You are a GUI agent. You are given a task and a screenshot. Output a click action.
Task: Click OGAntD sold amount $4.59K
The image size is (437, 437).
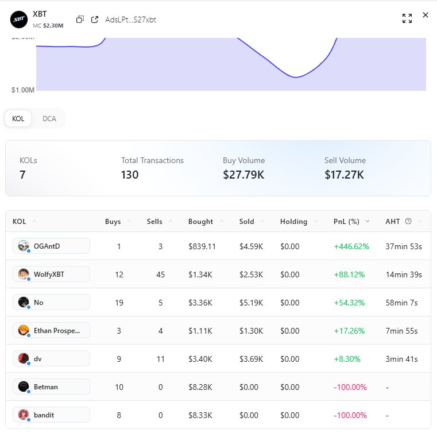[251, 246]
